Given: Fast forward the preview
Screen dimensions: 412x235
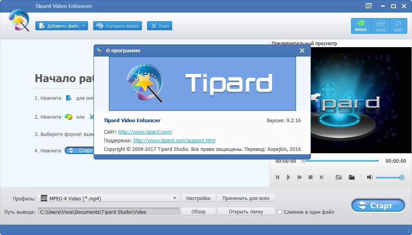Looking at the screenshot, I should 300,177.
